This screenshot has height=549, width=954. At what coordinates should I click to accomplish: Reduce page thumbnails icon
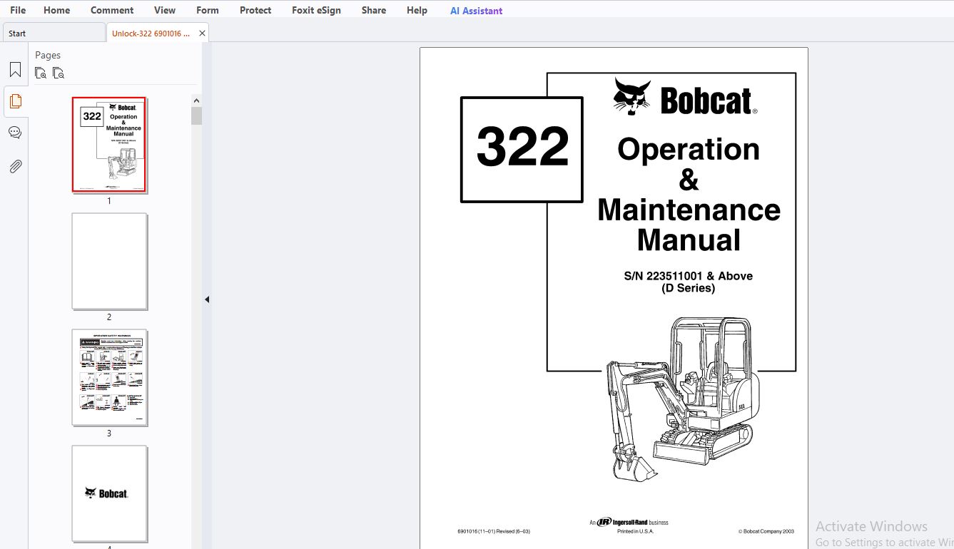click(x=59, y=73)
